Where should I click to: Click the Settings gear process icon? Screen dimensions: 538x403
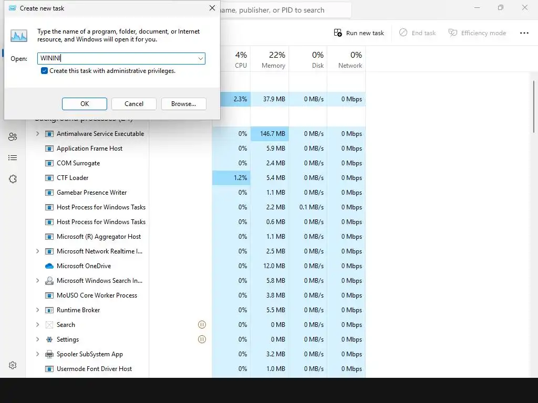tap(49, 340)
